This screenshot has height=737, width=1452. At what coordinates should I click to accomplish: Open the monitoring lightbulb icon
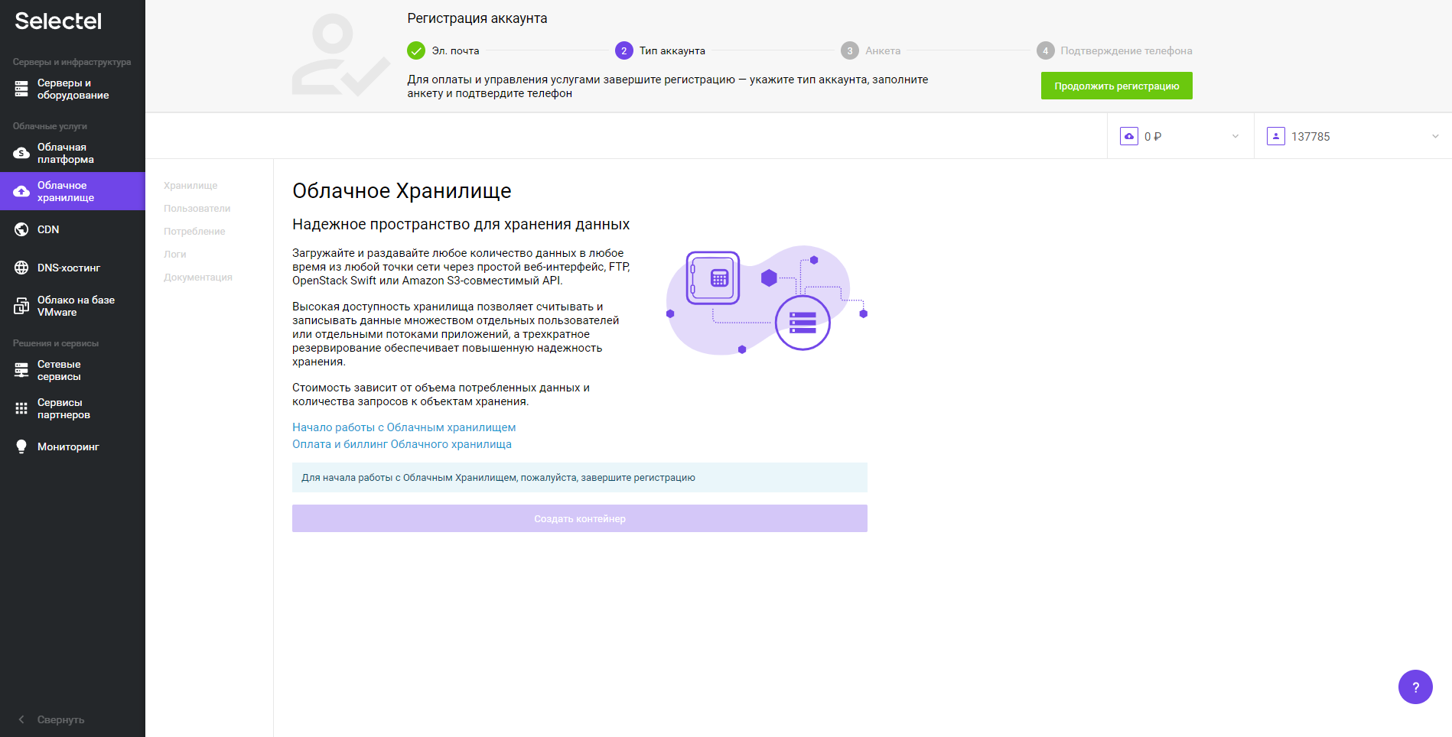(21, 446)
